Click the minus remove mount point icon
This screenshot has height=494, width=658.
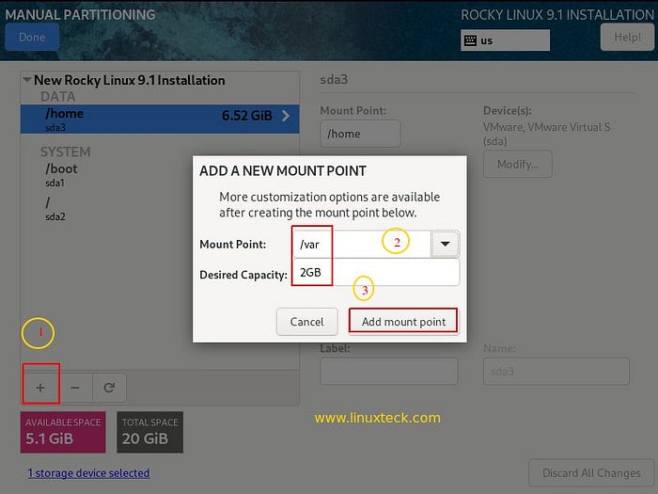pyautogui.click(x=75, y=388)
